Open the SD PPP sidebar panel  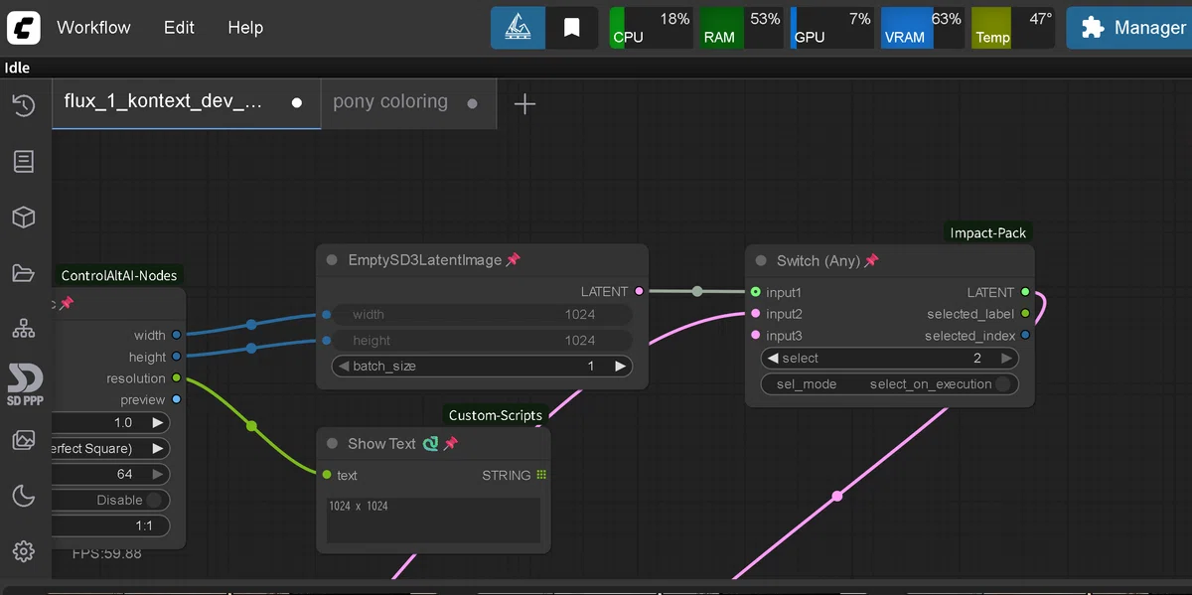(x=25, y=384)
